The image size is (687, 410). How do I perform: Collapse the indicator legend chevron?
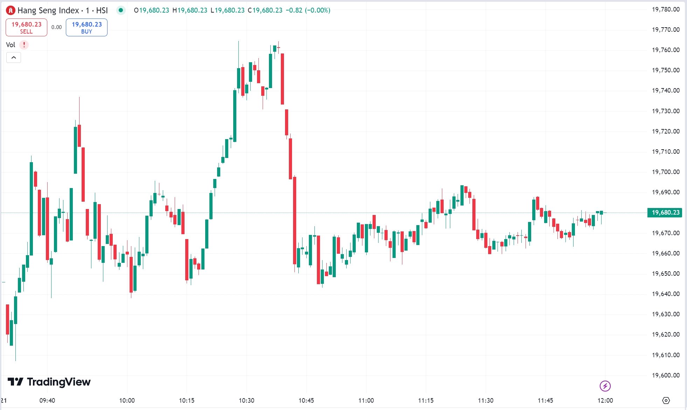pos(14,58)
